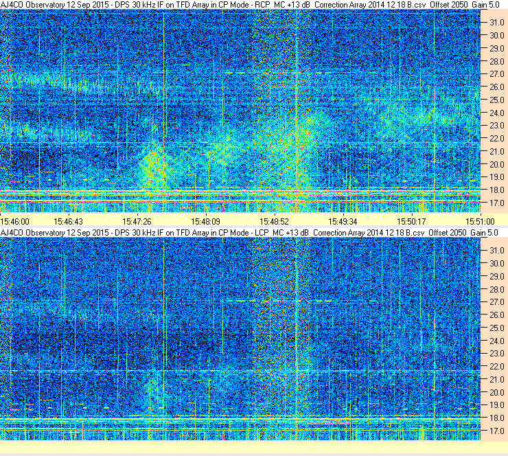Click the 17.0 frequency label in RCP panel
508x456 pixels.
497,203
